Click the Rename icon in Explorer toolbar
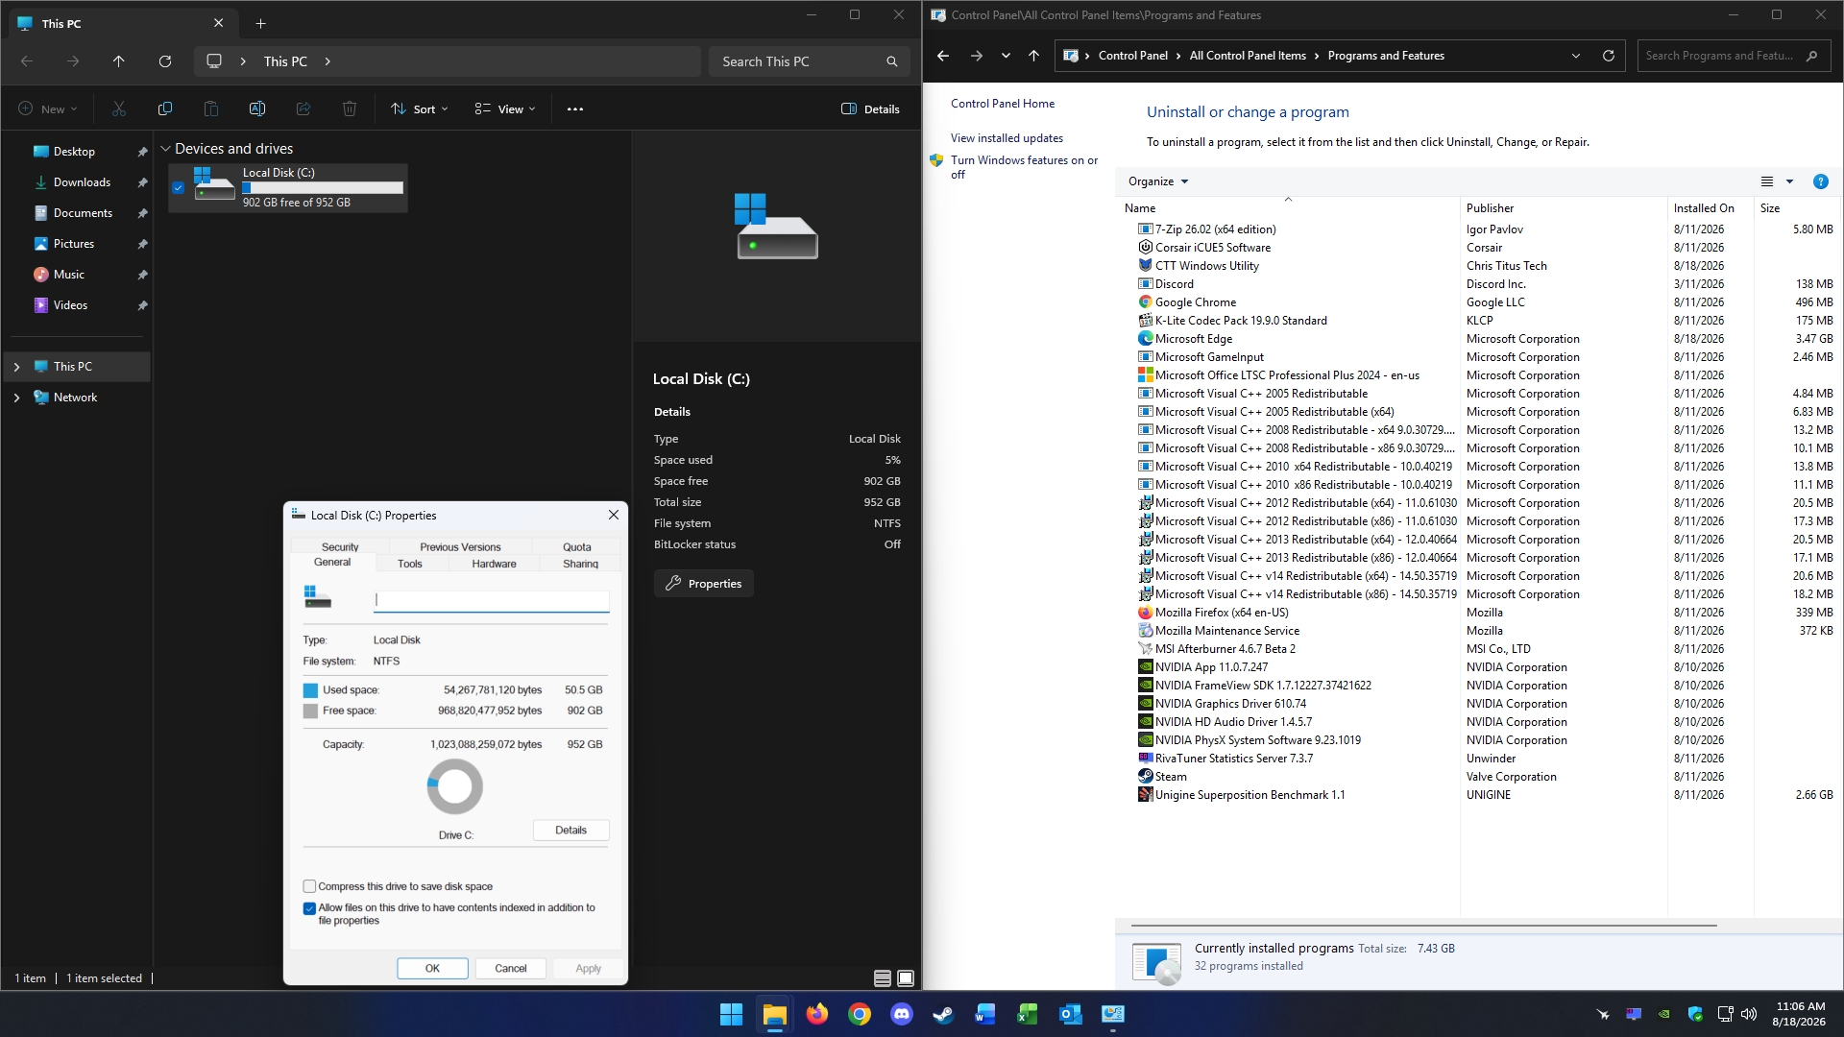Screen dimensions: 1844x1037 pyautogui.click(x=257, y=109)
